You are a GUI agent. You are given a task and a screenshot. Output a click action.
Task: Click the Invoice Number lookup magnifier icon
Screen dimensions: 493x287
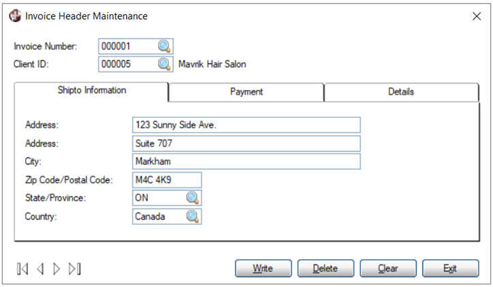point(164,46)
